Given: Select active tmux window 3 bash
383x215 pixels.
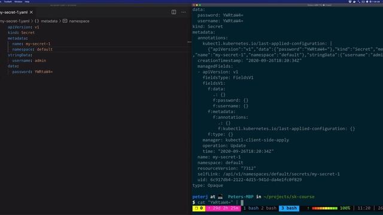Looking at the screenshot, I should pos(289,208).
